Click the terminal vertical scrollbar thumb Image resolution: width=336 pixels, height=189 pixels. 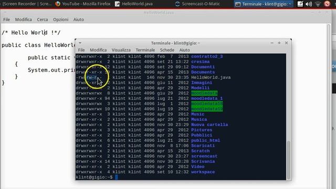289,160
